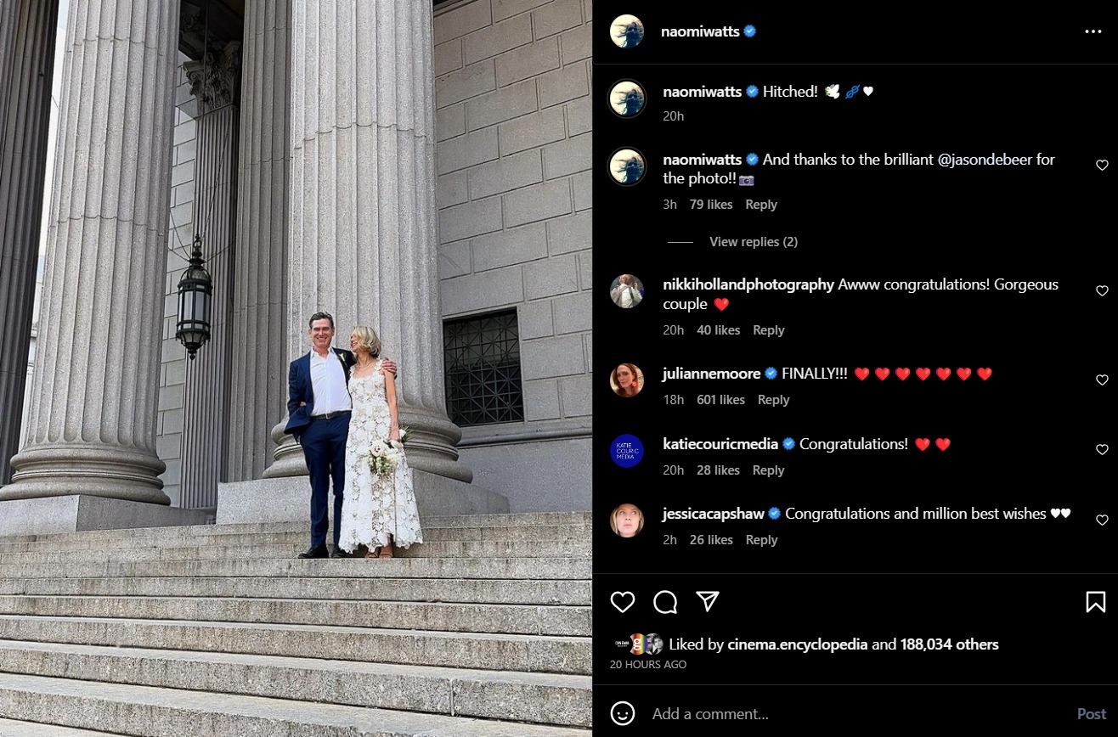This screenshot has height=737, width=1118.
Task: Like jessicacapshaw's comment heart
Action: coord(1102,520)
